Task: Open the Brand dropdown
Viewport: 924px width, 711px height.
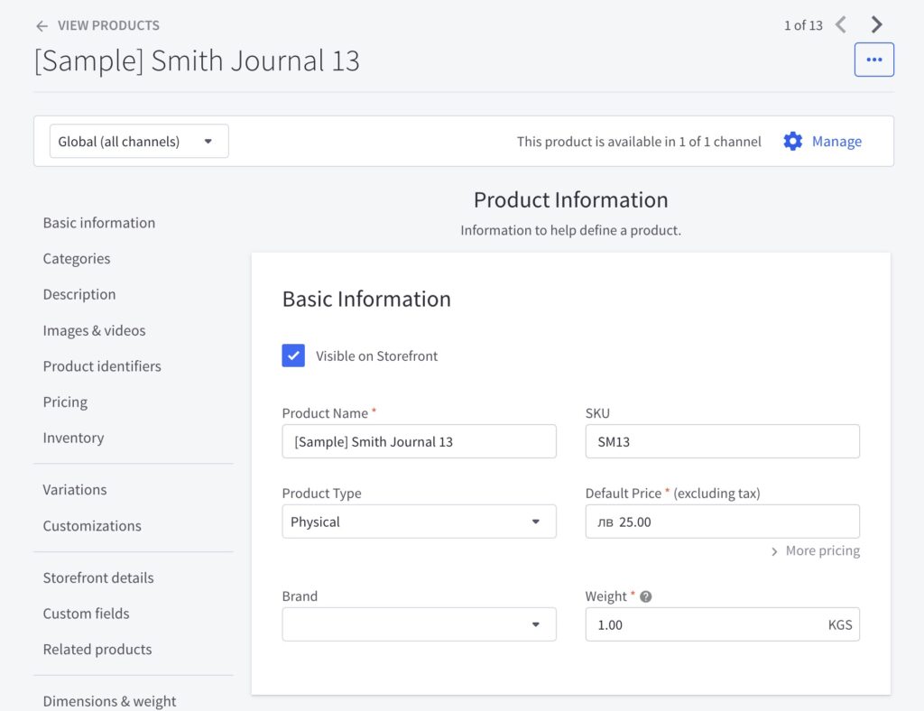Action: [419, 624]
